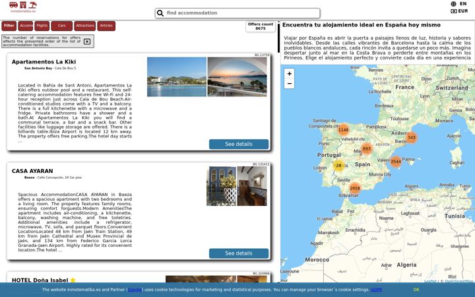
Task: Open the Apartamentos La Kiki sunset photo
Action: pos(237,77)
